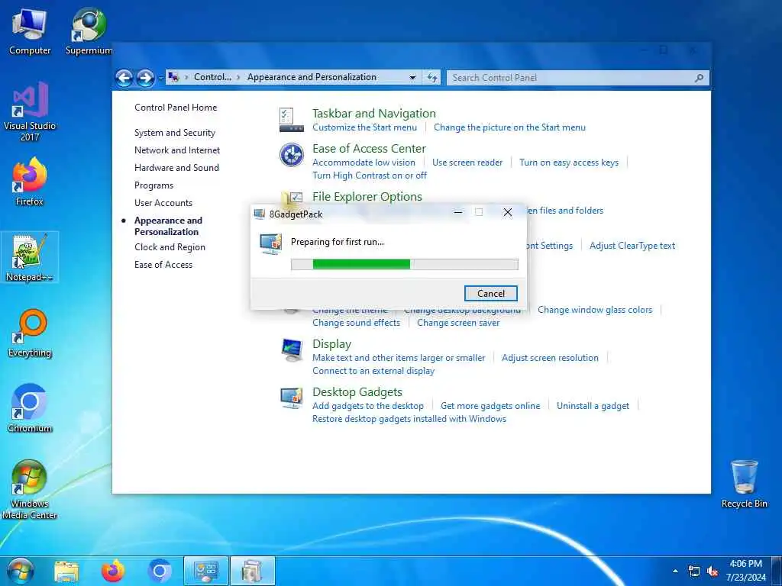Open Programs category in sidebar
Viewport: 782px width, 586px height.
coord(153,185)
